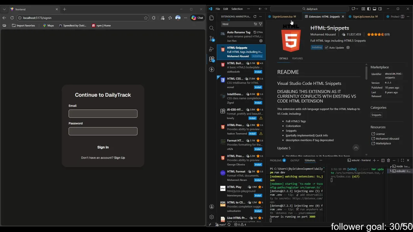Maximize the terminal panel size
The width and height of the screenshot is (413, 232).
point(402,160)
